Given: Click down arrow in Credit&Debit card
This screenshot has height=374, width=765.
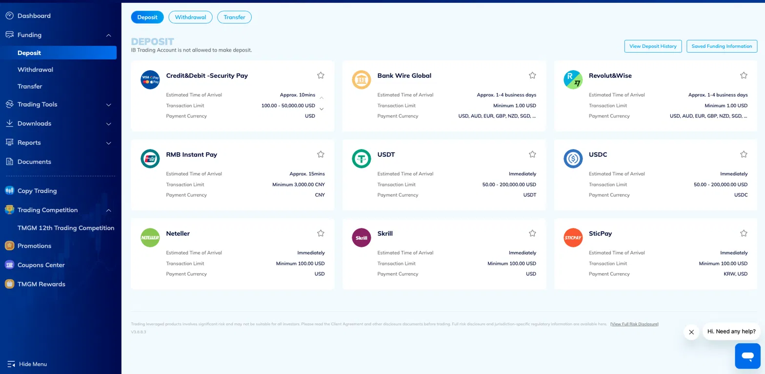Looking at the screenshot, I should (x=322, y=109).
